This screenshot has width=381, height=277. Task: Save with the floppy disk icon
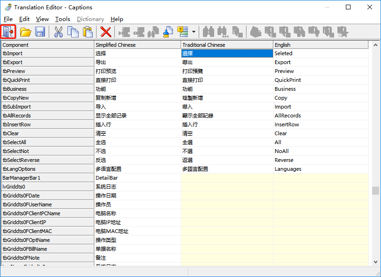40,32
